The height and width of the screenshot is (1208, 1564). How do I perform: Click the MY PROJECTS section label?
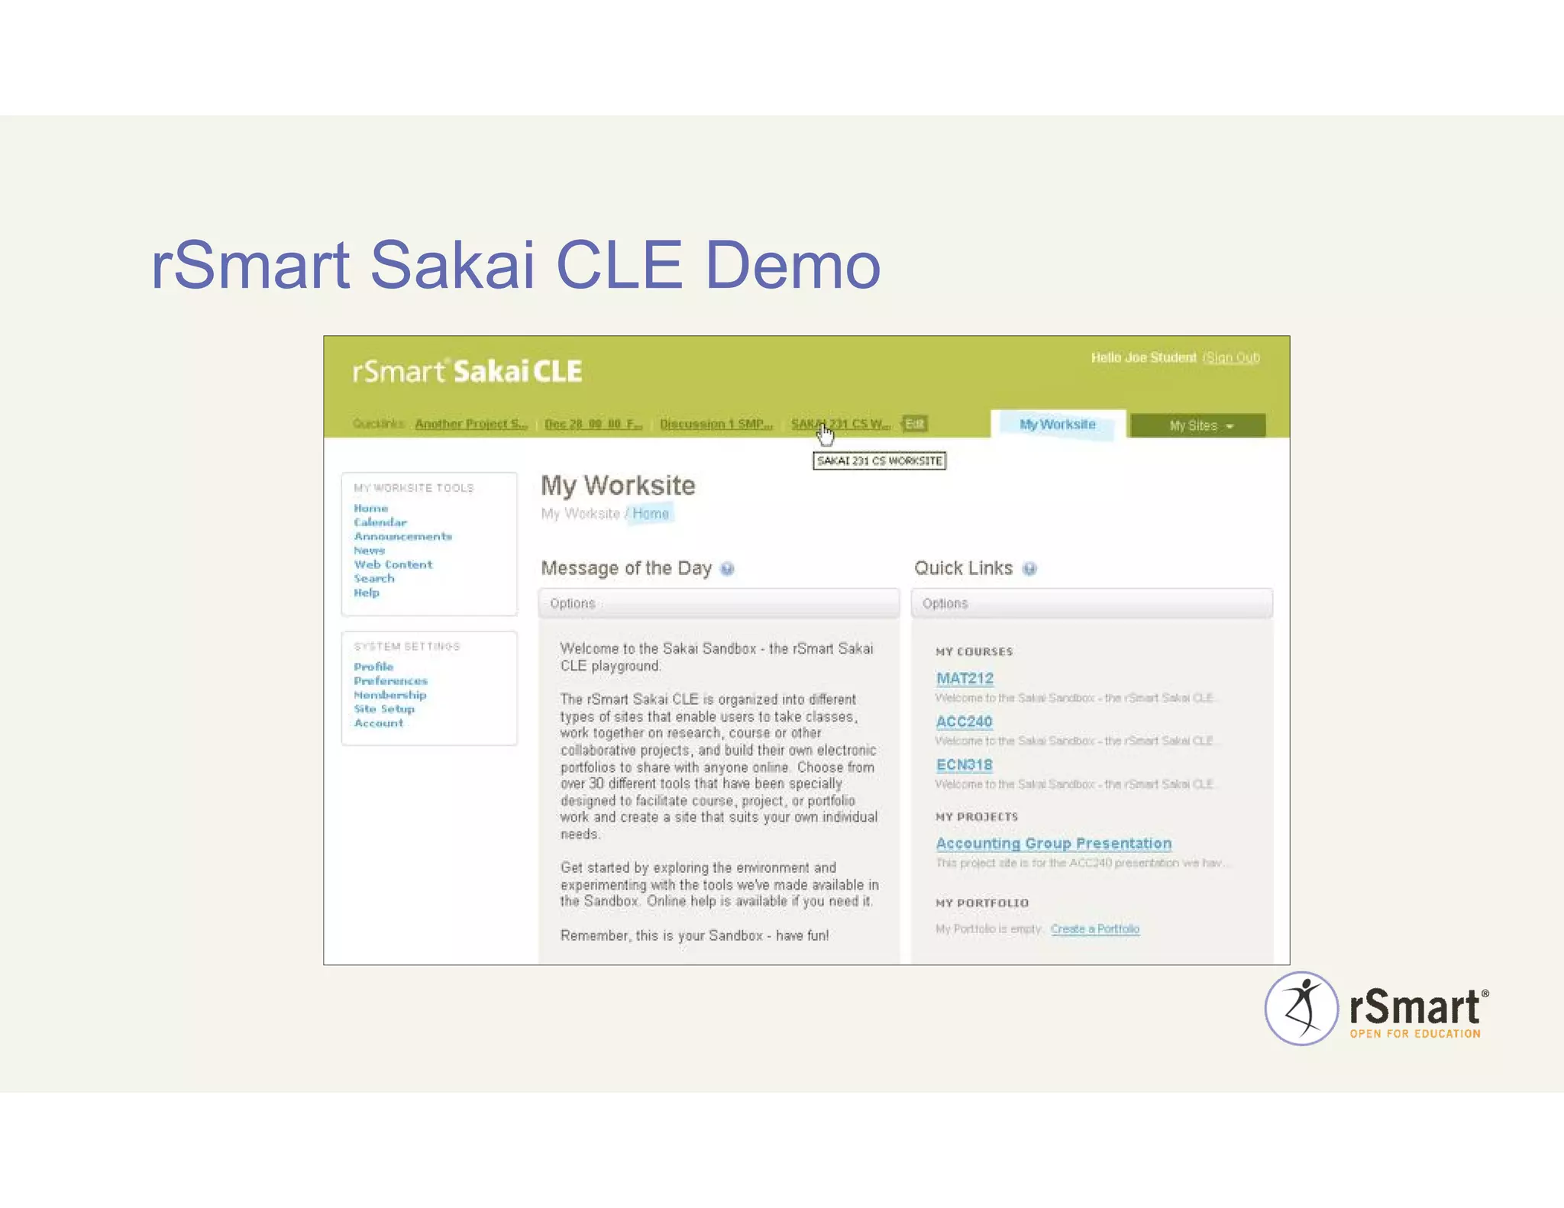click(977, 817)
